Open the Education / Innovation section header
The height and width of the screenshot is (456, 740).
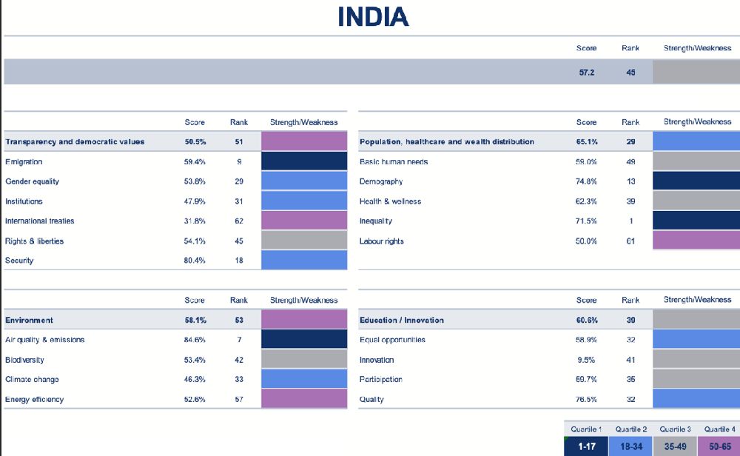(x=403, y=320)
